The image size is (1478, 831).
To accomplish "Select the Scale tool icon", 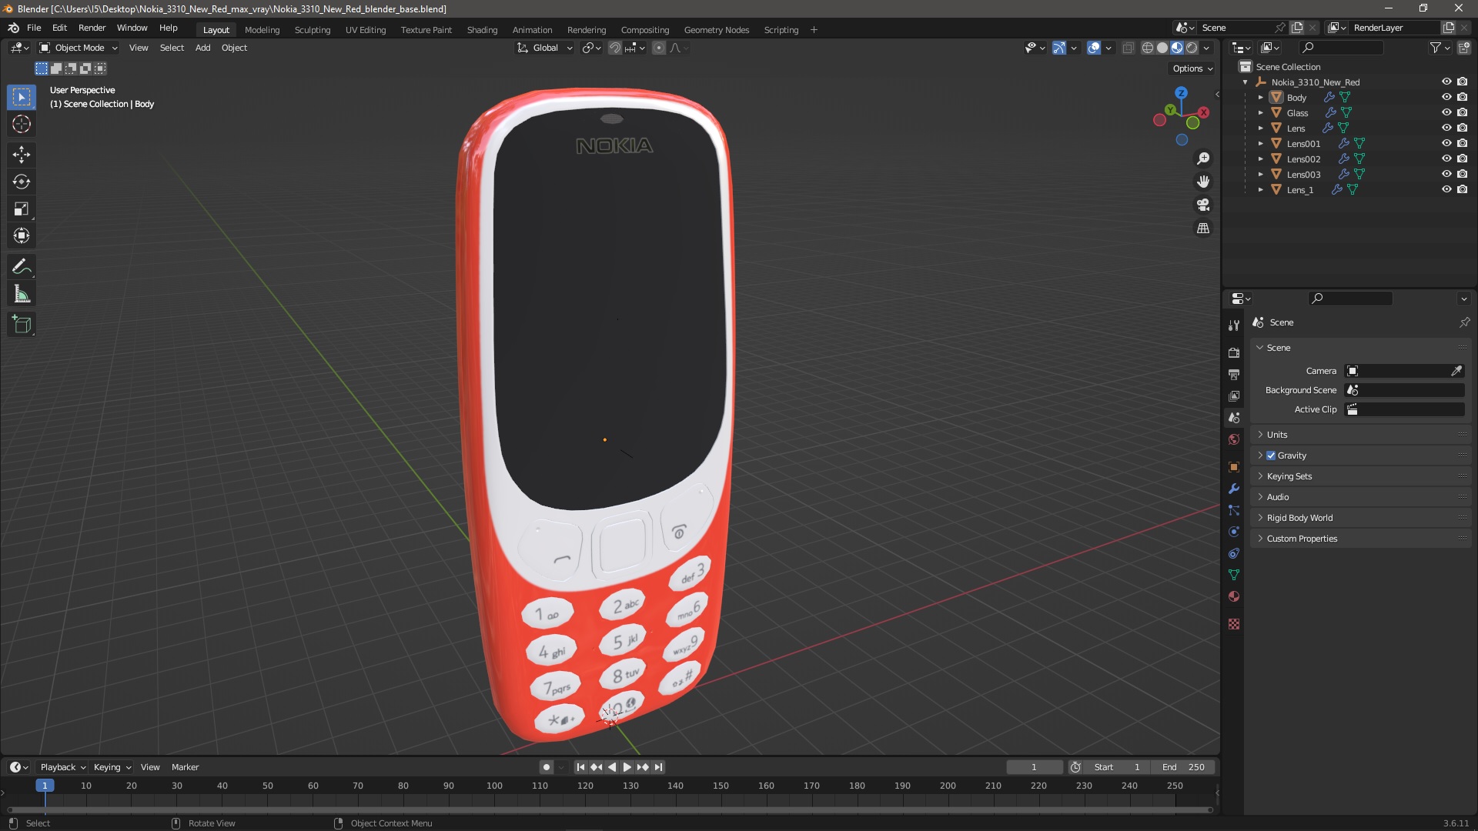I will click(22, 208).
